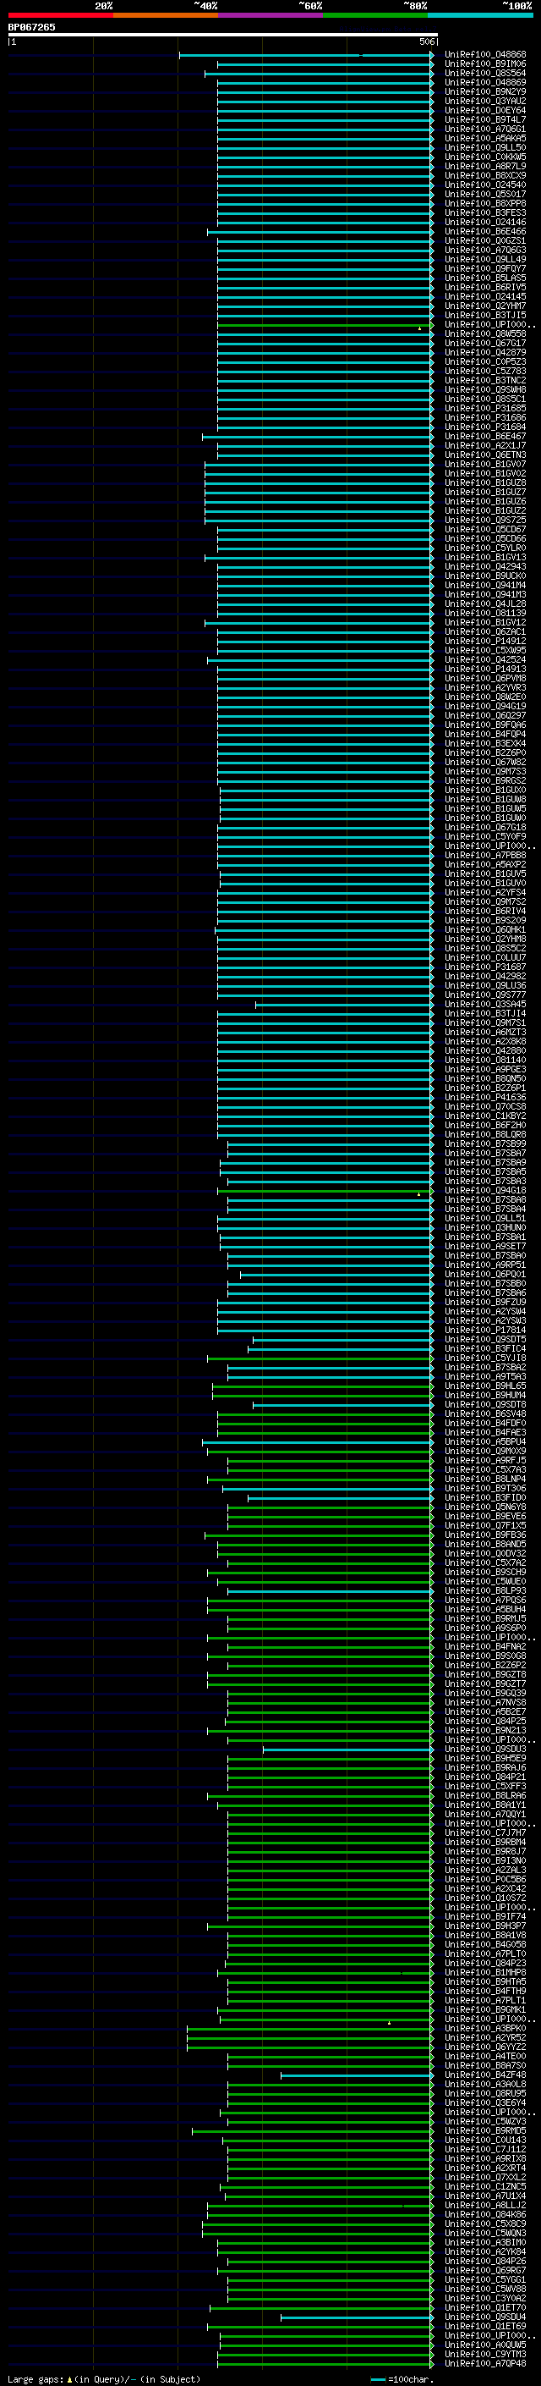Select the UniRef100_Q84K86 label

485,2213
